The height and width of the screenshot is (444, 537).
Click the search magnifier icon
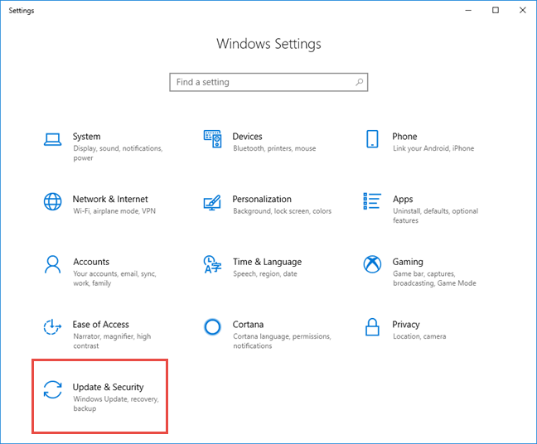click(360, 83)
